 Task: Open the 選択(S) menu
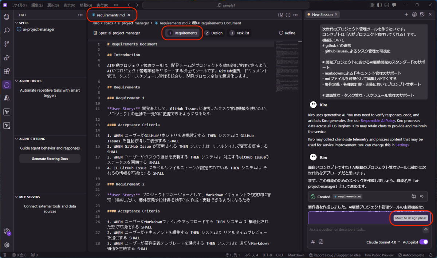[x=53, y=5]
